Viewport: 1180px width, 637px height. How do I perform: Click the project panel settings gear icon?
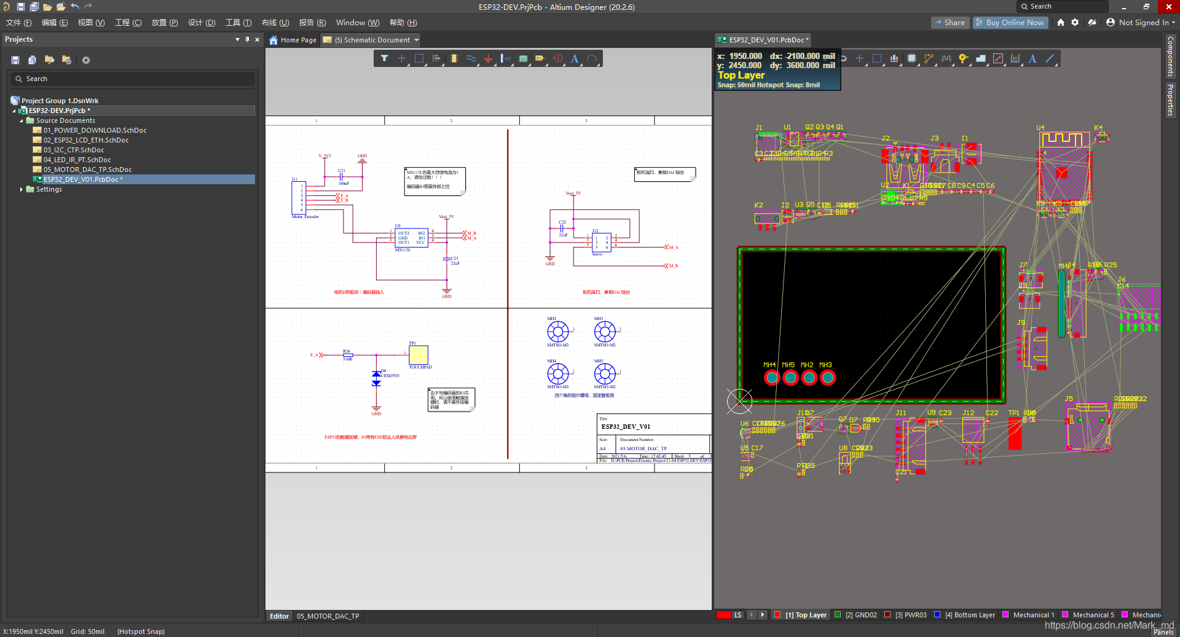pyautogui.click(x=86, y=60)
